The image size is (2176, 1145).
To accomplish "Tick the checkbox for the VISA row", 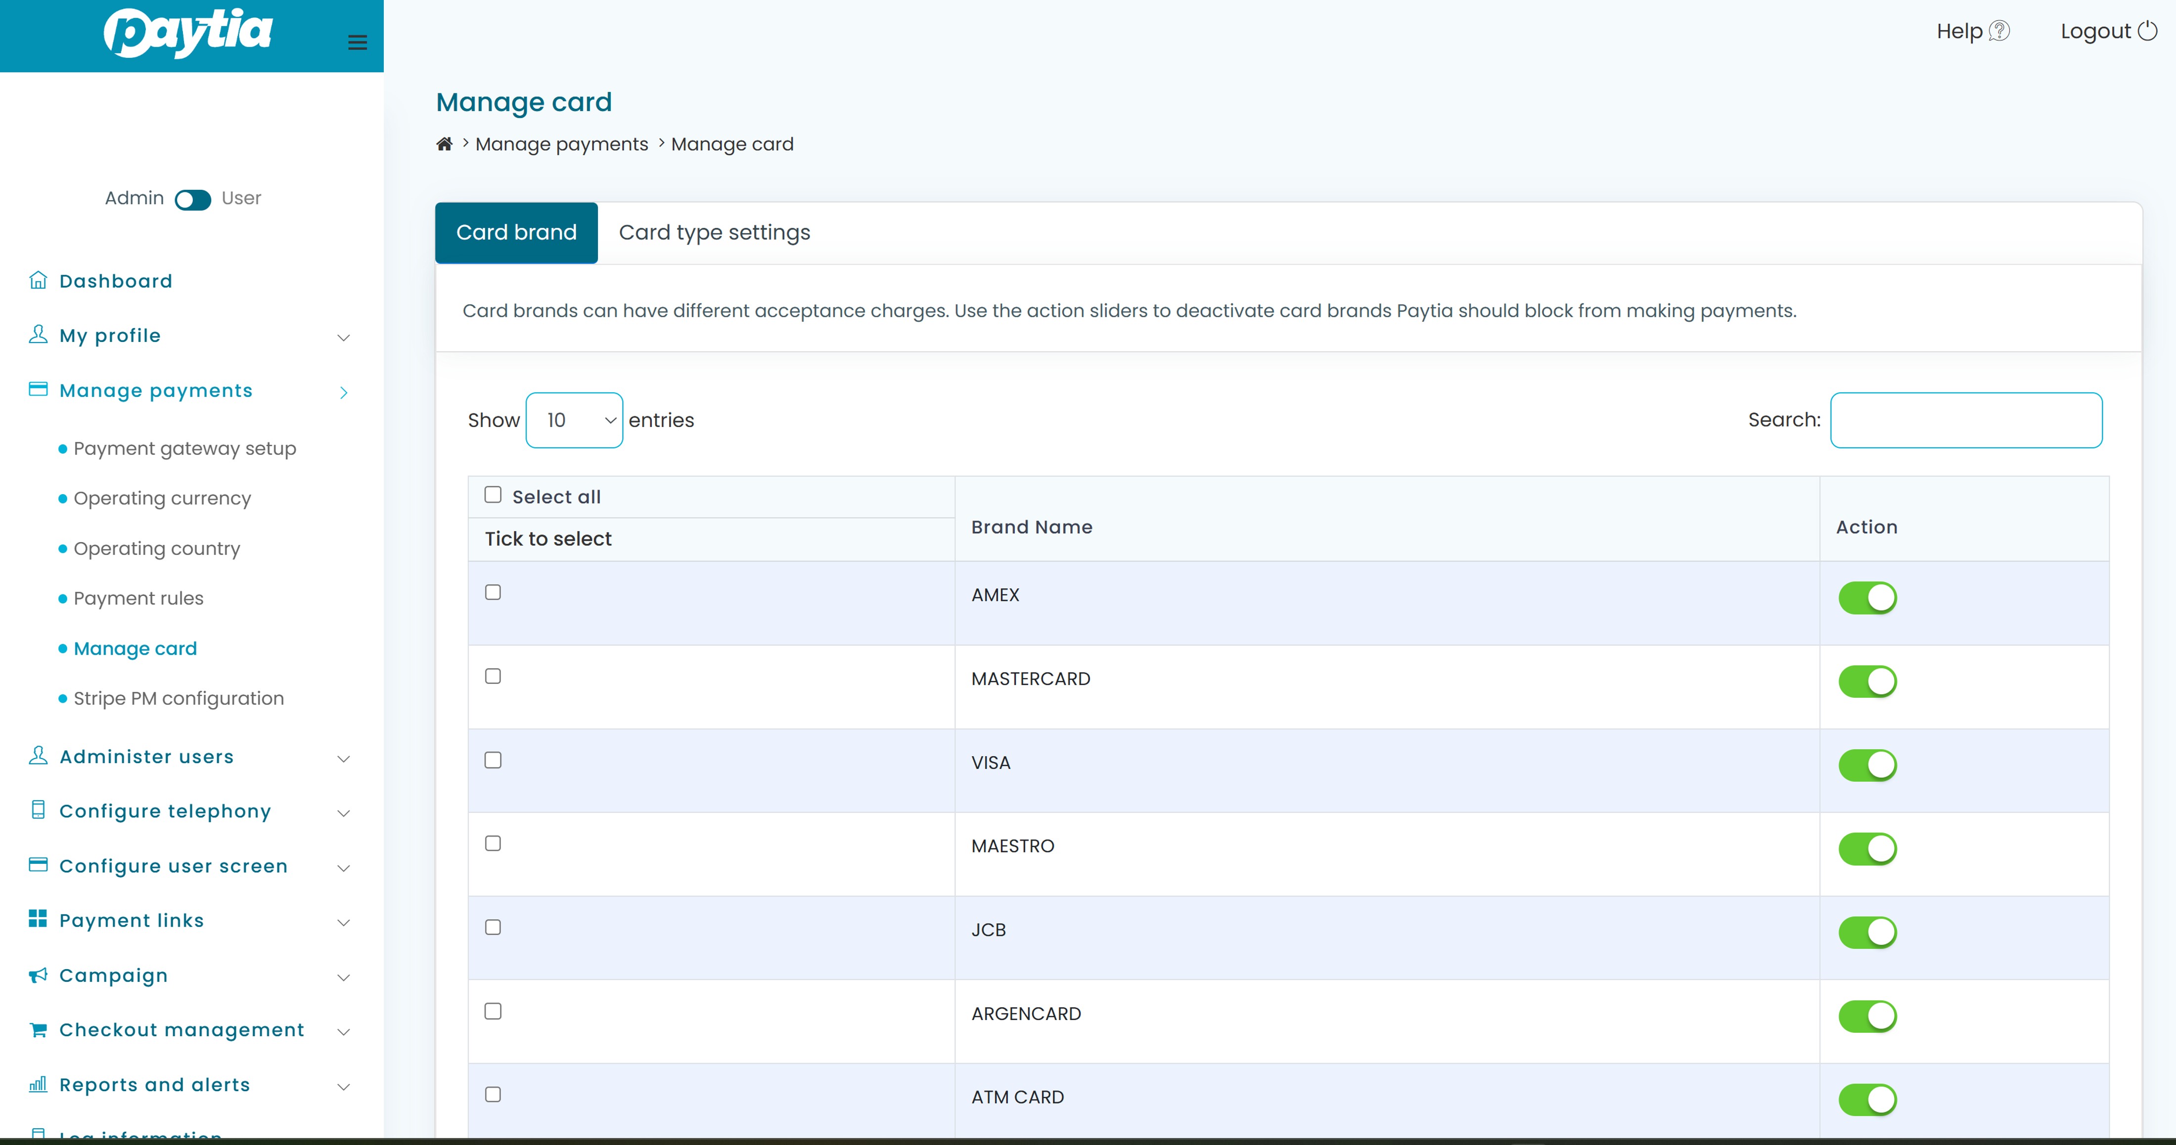I will pos(494,760).
